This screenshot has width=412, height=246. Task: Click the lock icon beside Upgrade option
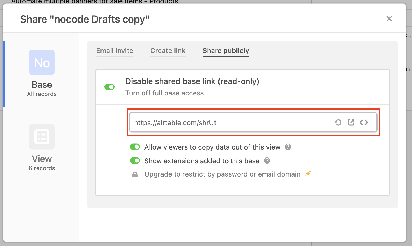pos(135,174)
